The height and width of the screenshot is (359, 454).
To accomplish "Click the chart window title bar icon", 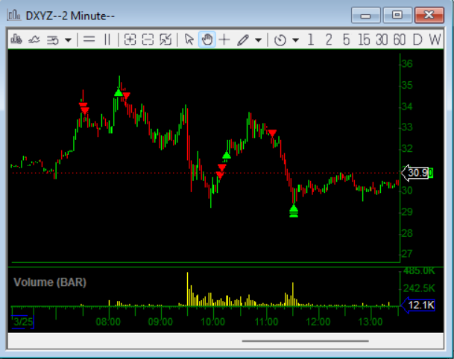I will coord(14,15).
